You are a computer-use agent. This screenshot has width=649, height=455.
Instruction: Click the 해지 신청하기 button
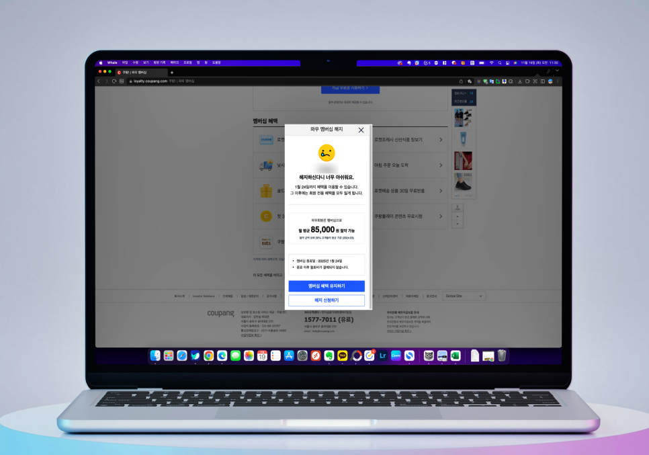(x=327, y=300)
